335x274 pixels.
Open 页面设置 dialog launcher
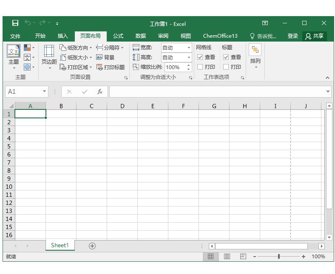point(126,78)
